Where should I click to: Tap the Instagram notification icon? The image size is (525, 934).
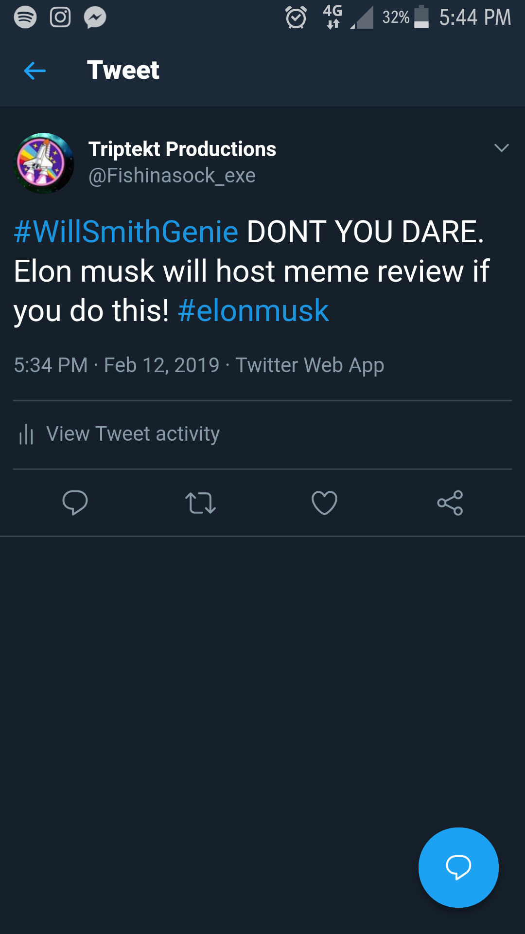point(60,18)
